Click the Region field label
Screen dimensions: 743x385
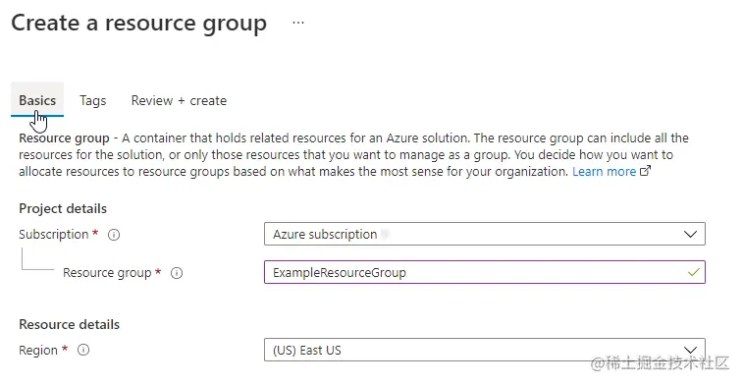click(38, 351)
